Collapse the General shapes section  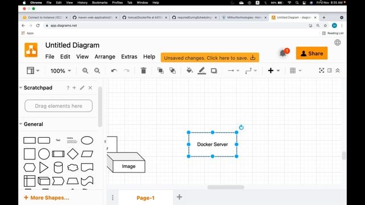click(x=21, y=124)
